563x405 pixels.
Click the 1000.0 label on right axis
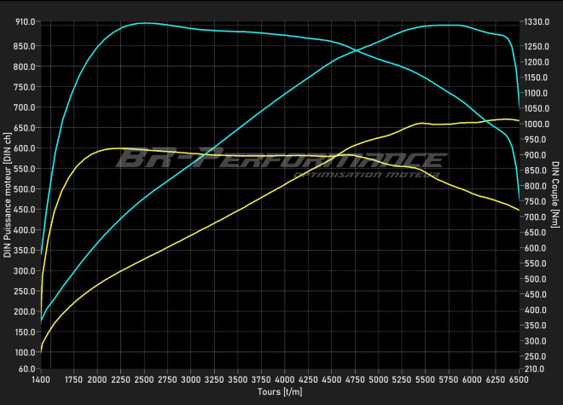pos(538,124)
